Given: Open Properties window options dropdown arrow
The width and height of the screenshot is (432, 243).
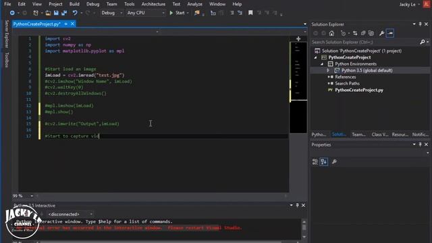Looking at the screenshot, I should pyautogui.click(x=414, y=144).
